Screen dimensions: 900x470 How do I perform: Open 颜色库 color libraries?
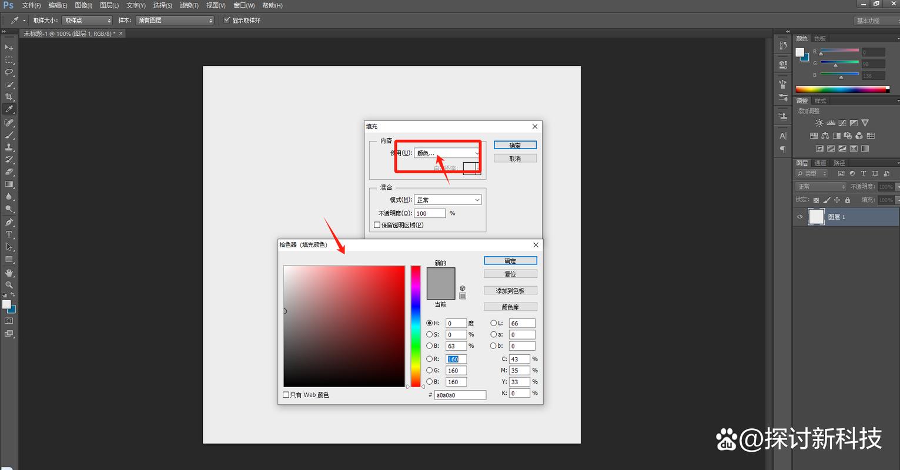tap(510, 307)
